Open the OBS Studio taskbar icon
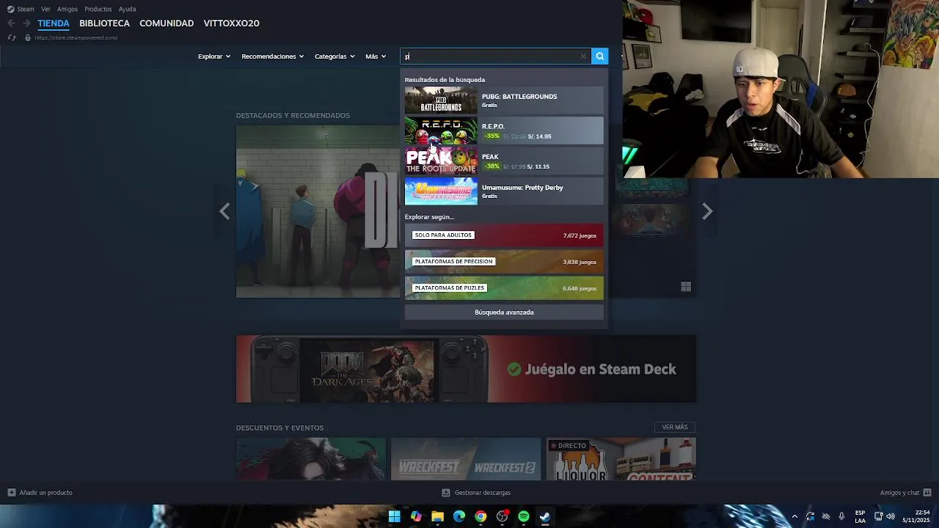The image size is (939, 528). tap(503, 516)
